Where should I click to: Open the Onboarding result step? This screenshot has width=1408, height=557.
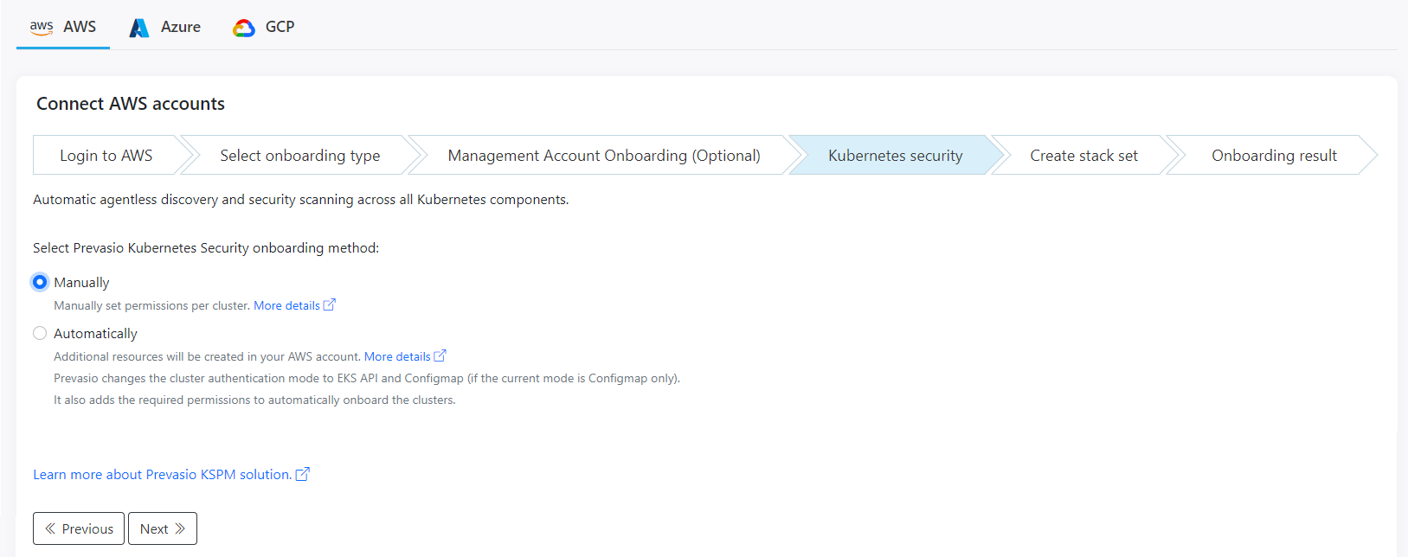point(1274,156)
